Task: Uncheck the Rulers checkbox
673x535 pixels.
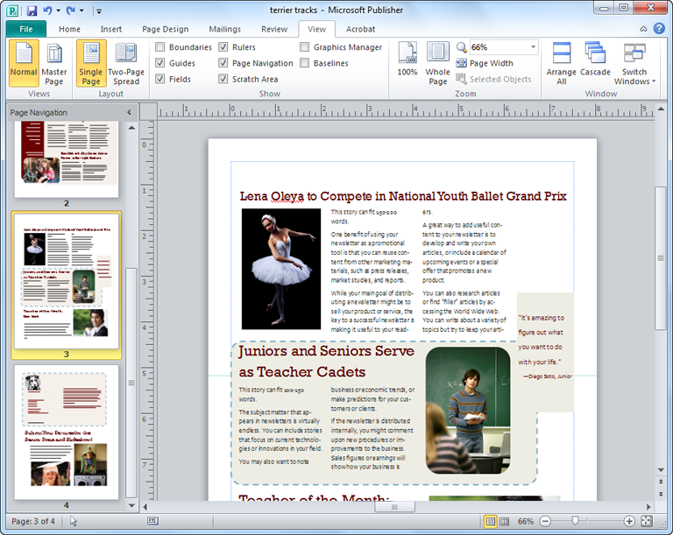Action: pos(224,47)
